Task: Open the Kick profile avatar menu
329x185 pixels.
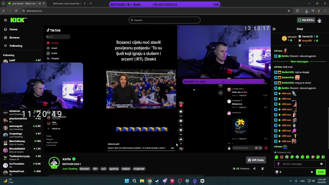Action: (319, 20)
